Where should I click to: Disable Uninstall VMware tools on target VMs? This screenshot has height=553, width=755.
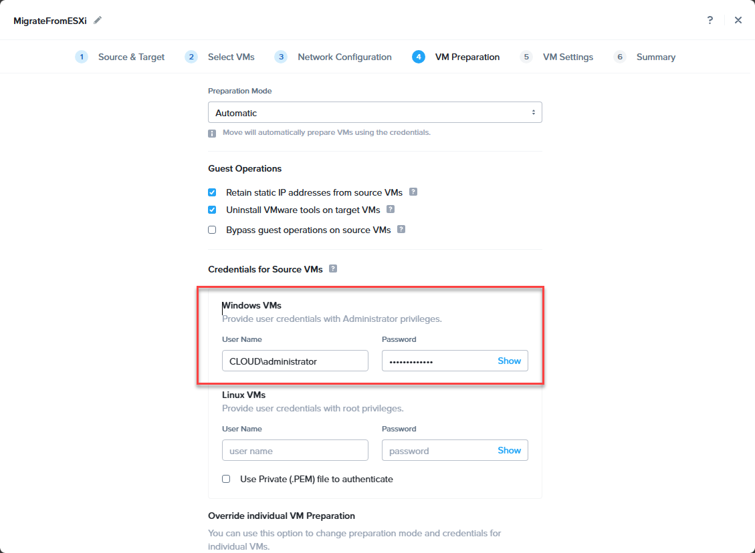point(212,210)
